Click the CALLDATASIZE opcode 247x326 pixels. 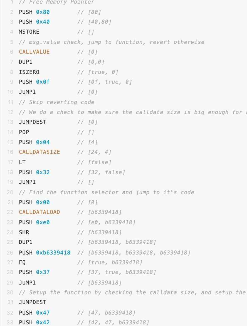tap(39, 152)
